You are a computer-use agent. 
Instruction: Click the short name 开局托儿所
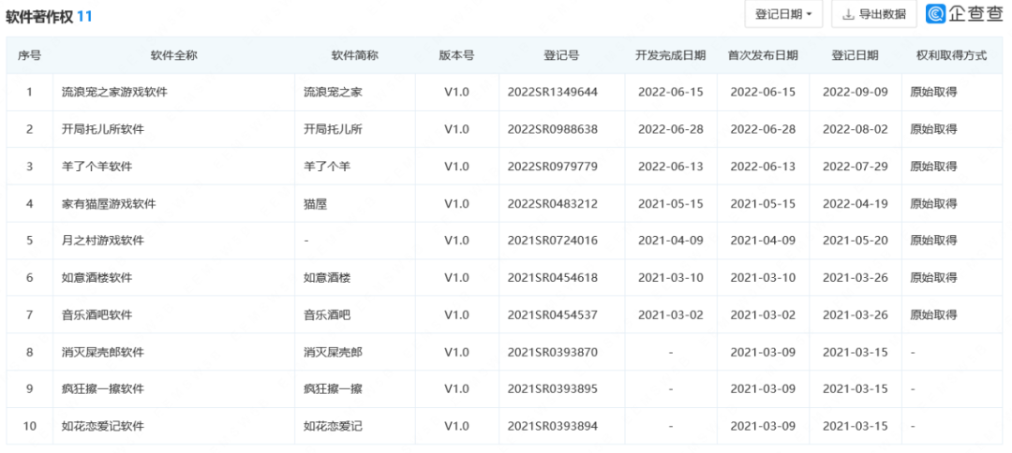click(x=333, y=129)
